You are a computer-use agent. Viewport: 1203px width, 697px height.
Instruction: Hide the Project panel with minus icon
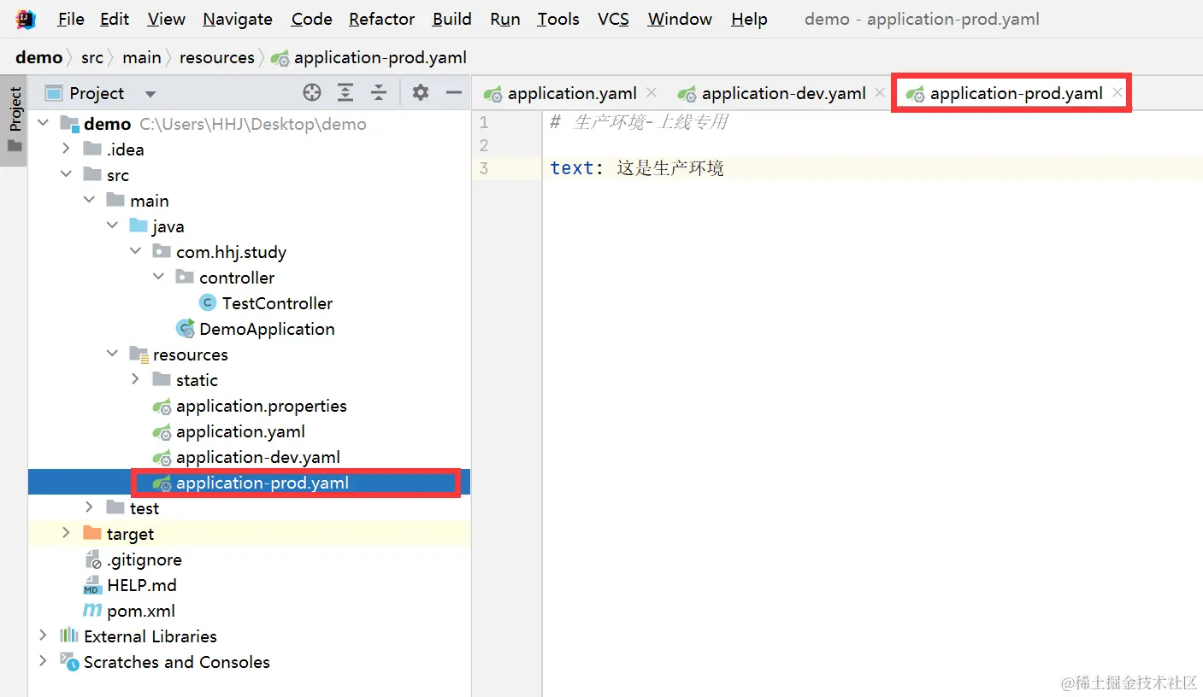[454, 92]
